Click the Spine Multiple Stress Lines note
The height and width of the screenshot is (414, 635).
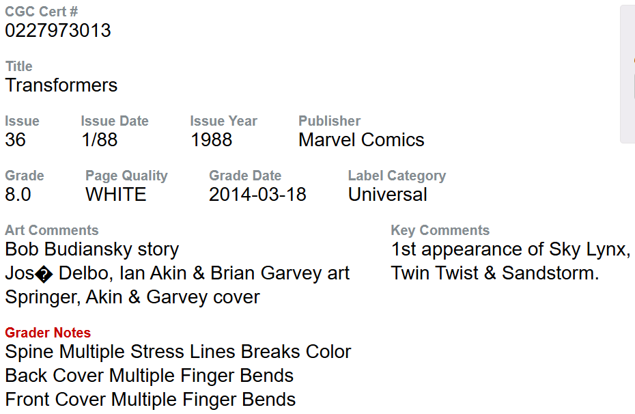(x=178, y=352)
